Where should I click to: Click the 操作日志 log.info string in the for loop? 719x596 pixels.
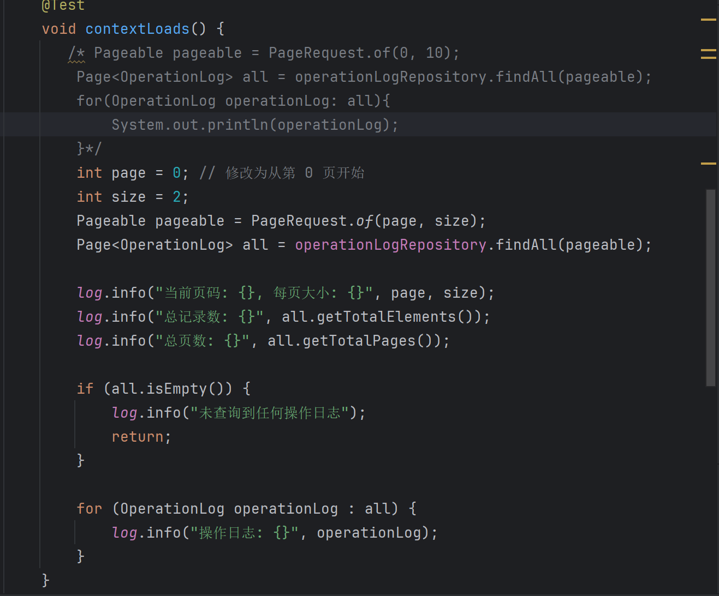[246, 532]
